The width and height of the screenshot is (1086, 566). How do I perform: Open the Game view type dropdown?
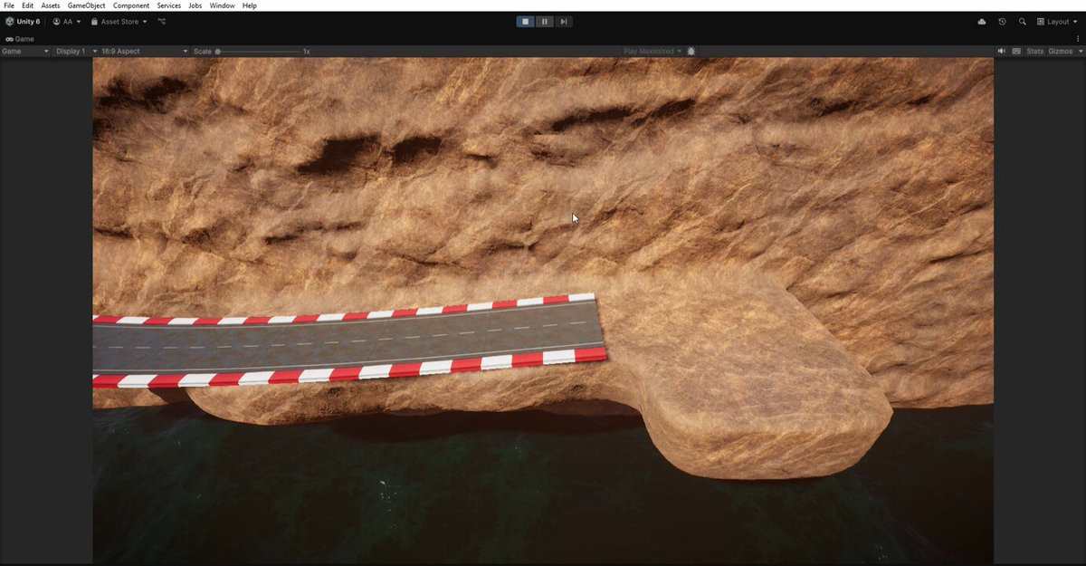(x=25, y=52)
